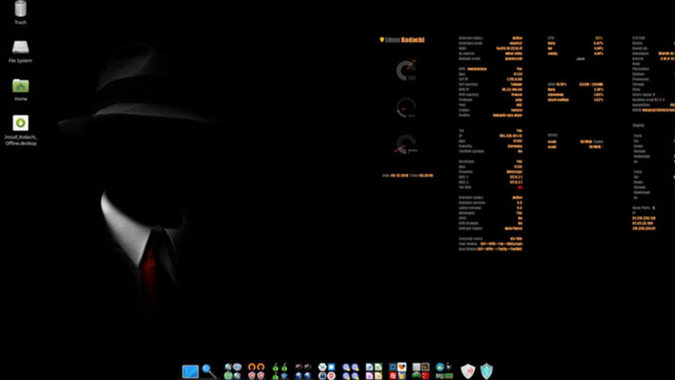Open the green icons group in dock
Viewport: 675px width, 380px height.
280,371
